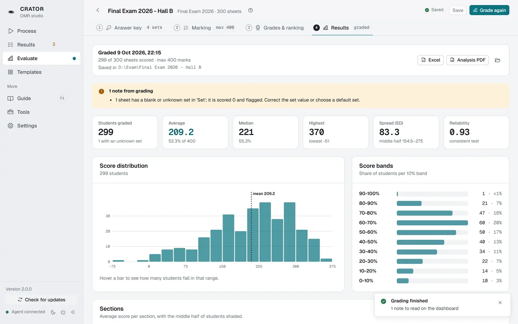
Task: Open the help icon beside the exam title
Action: (251, 10)
